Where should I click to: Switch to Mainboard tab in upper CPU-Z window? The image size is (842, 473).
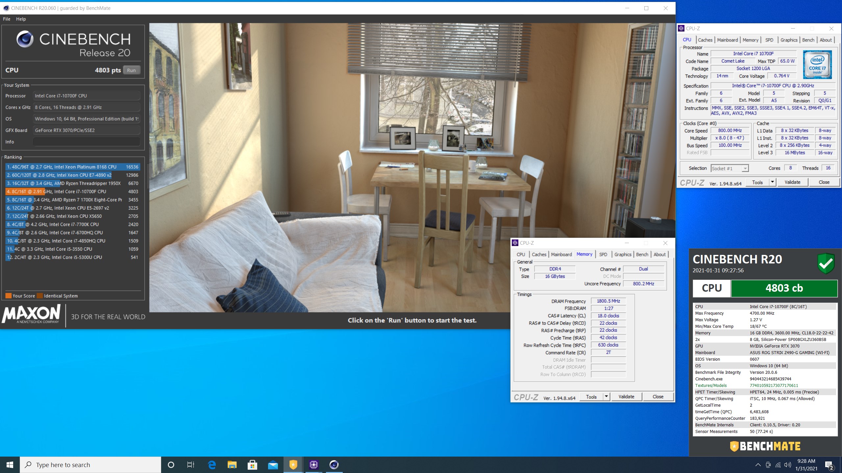coord(728,40)
